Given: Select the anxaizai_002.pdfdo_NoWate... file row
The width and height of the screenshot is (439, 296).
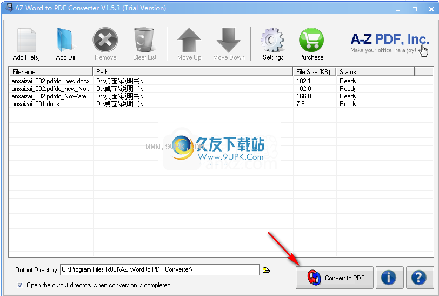Looking at the screenshot, I should click(x=221, y=96).
